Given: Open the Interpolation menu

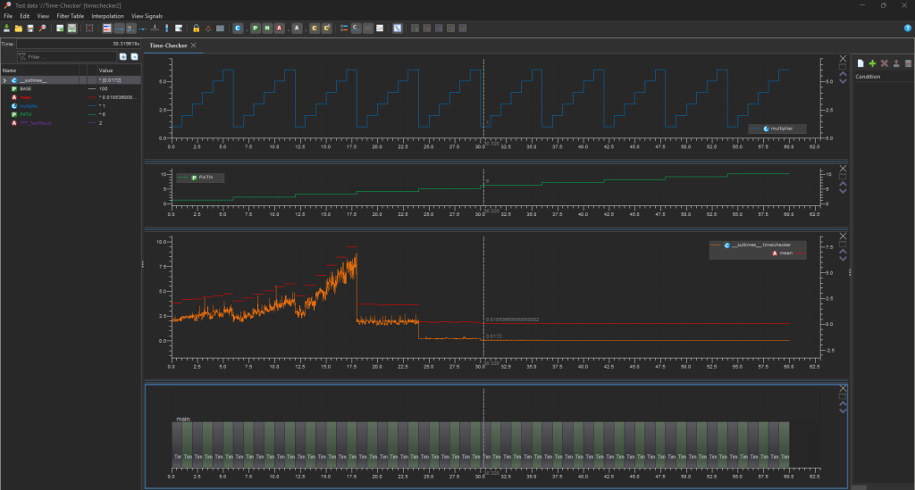Looking at the screenshot, I should click(x=107, y=16).
